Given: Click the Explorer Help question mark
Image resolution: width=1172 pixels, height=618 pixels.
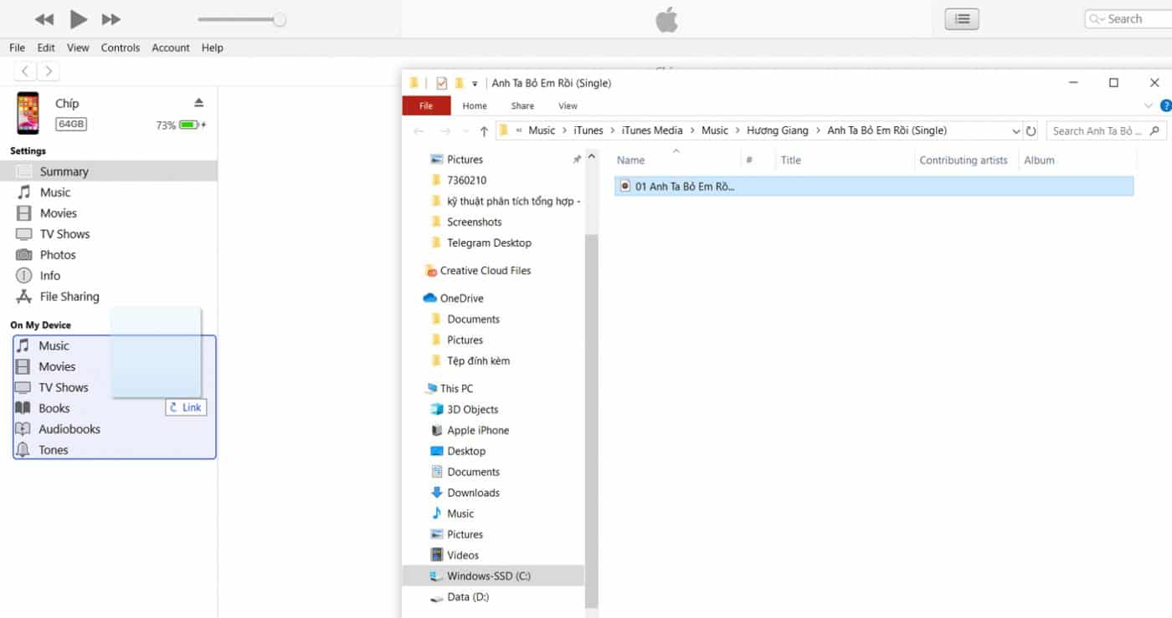Looking at the screenshot, I should (x=1165, y=105).
